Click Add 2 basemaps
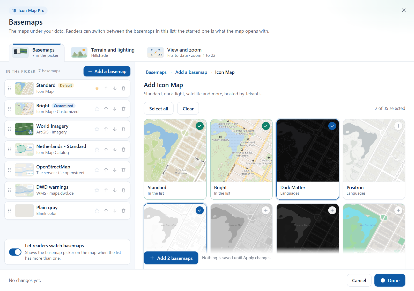414x291 pixels. (x=171, y=258)
